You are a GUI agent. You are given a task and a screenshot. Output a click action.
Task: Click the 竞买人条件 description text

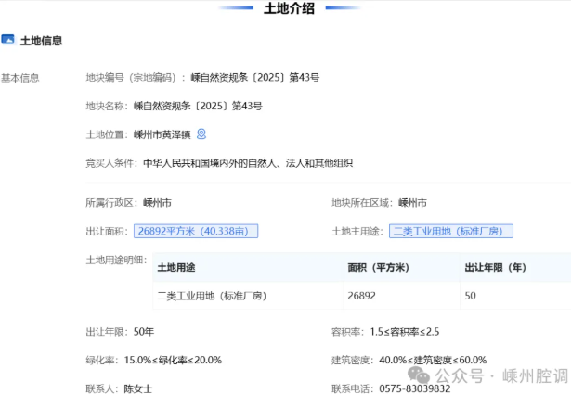point(247,163)
